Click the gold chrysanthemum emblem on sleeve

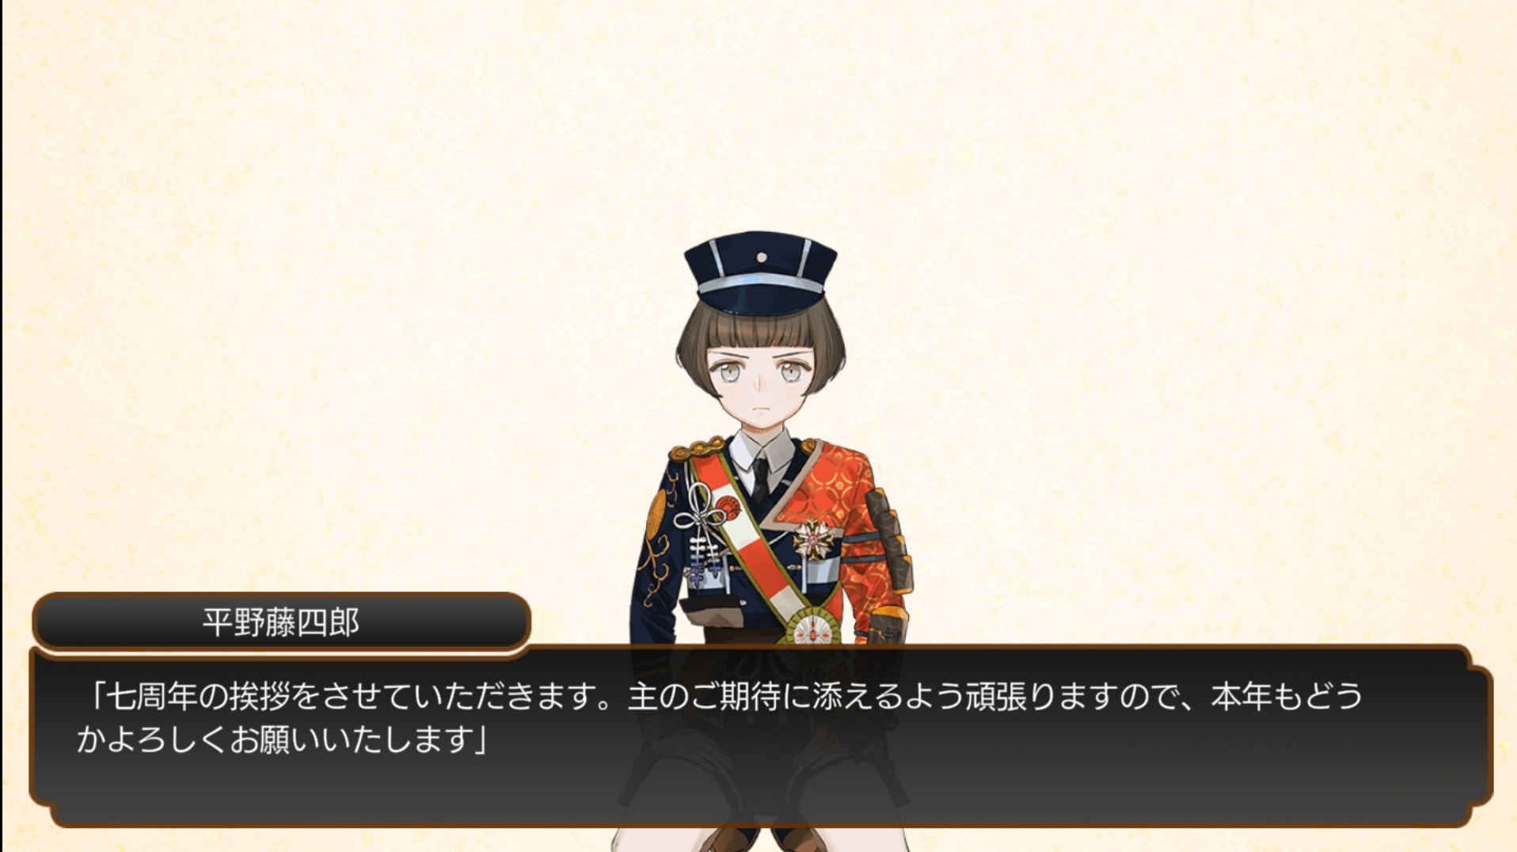coord(657,515)
